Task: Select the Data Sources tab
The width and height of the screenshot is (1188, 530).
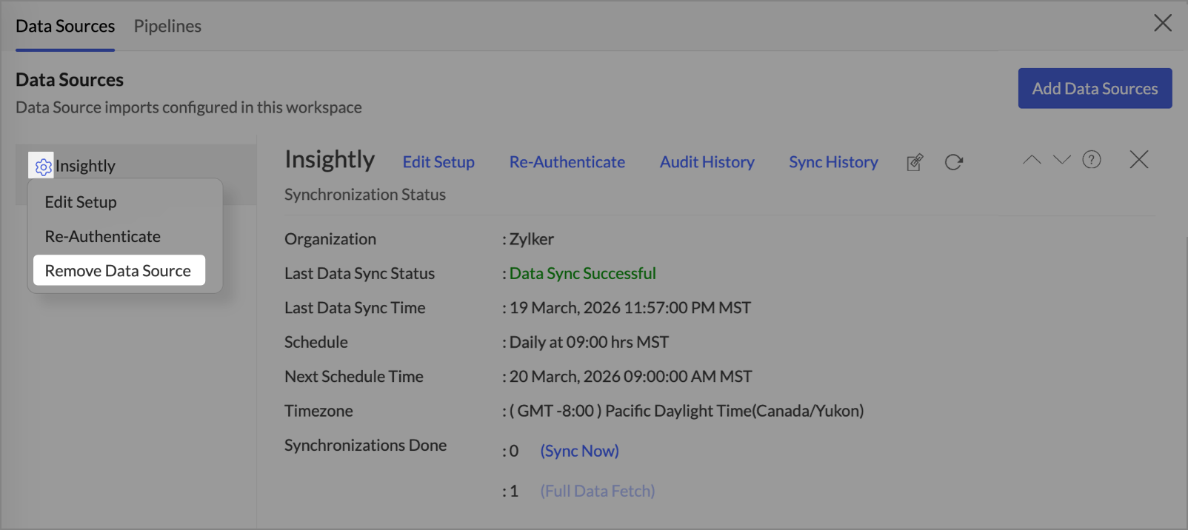Action: click(65, 26)
